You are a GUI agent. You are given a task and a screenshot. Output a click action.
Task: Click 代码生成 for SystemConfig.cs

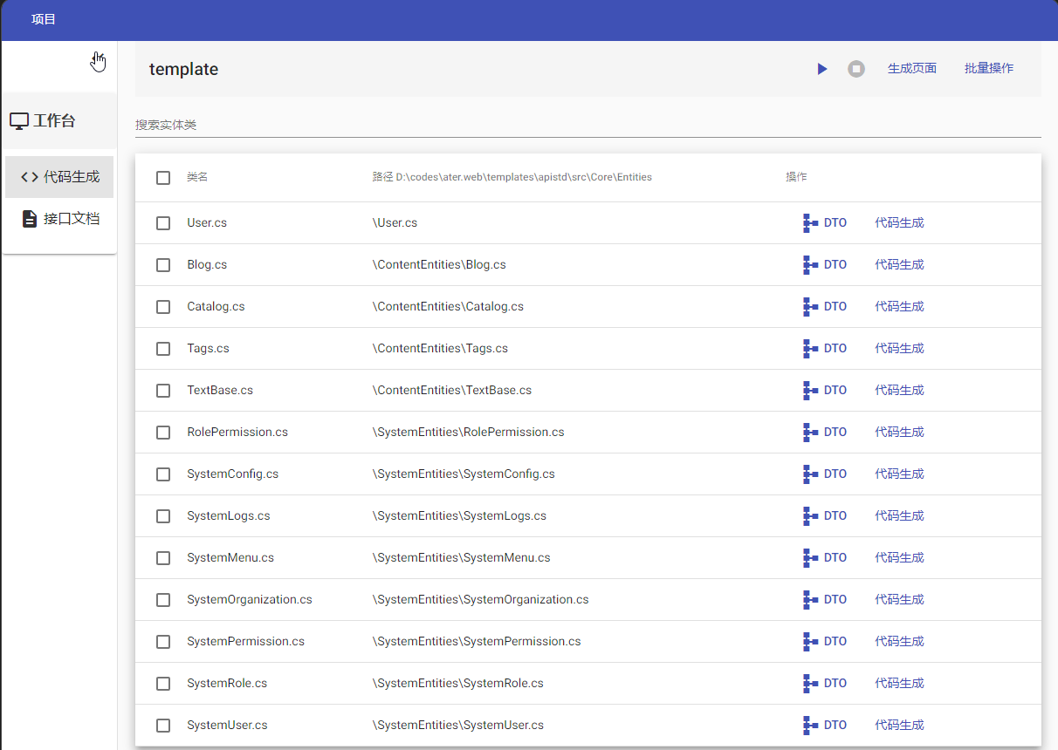tap(899, 474)
